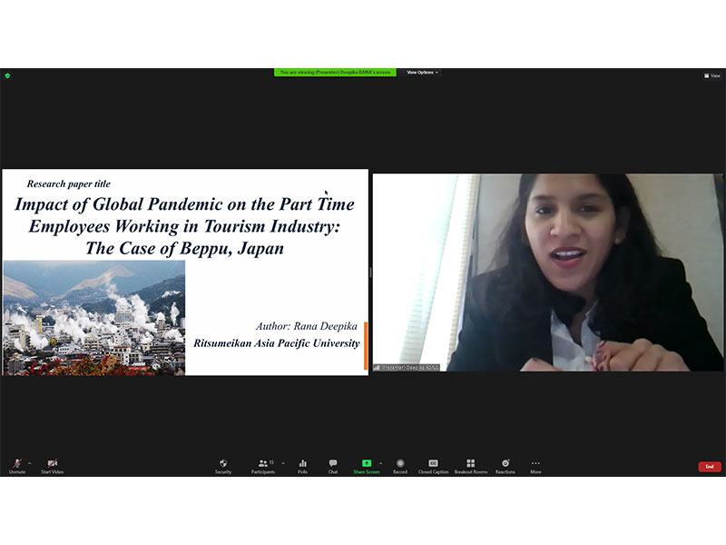Image resolution: width=726 pixels, height=545 pixels.
Task: Open the Polls icon
Action: [302, 464]
